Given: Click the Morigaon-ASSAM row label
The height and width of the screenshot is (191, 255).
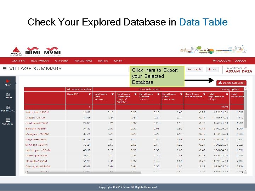Looking at the screenshot, I should tap(37, 134).
